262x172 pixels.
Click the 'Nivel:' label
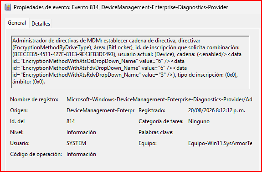point(17,132)
